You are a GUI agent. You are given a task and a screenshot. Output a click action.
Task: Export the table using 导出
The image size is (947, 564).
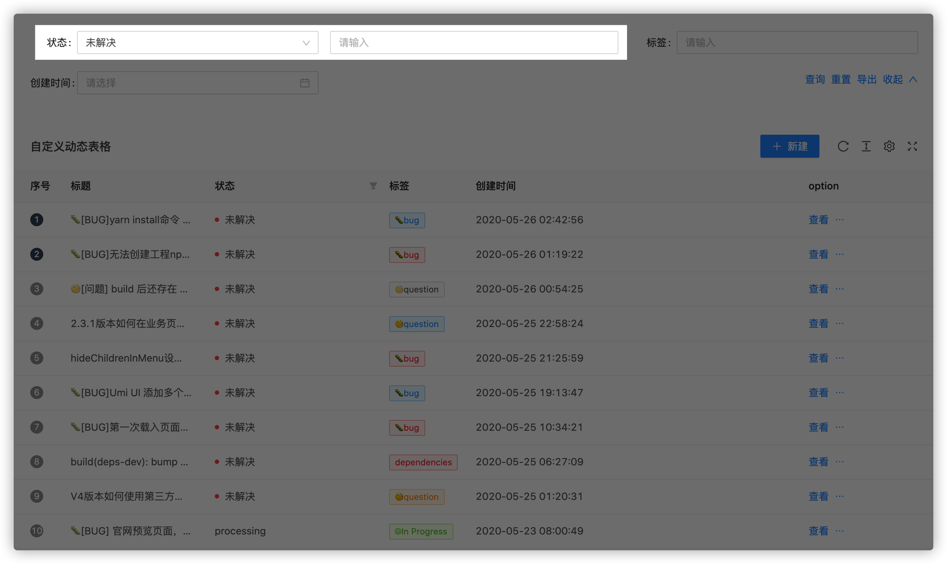pos(867,79)
